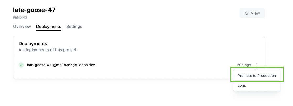The image size is (293, 106).
Task: Open the Overview tab
Action: click(22, 26)
